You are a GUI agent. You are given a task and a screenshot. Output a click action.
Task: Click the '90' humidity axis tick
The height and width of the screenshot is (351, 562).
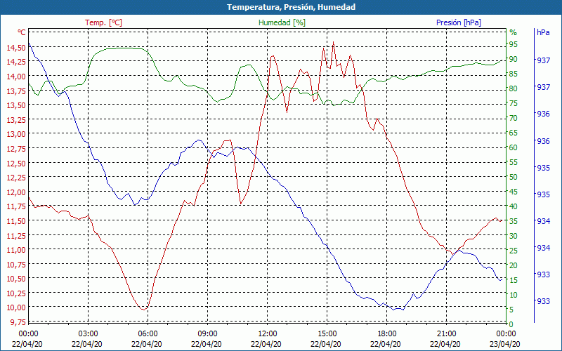pyautogui.click(x=514, y=59)
